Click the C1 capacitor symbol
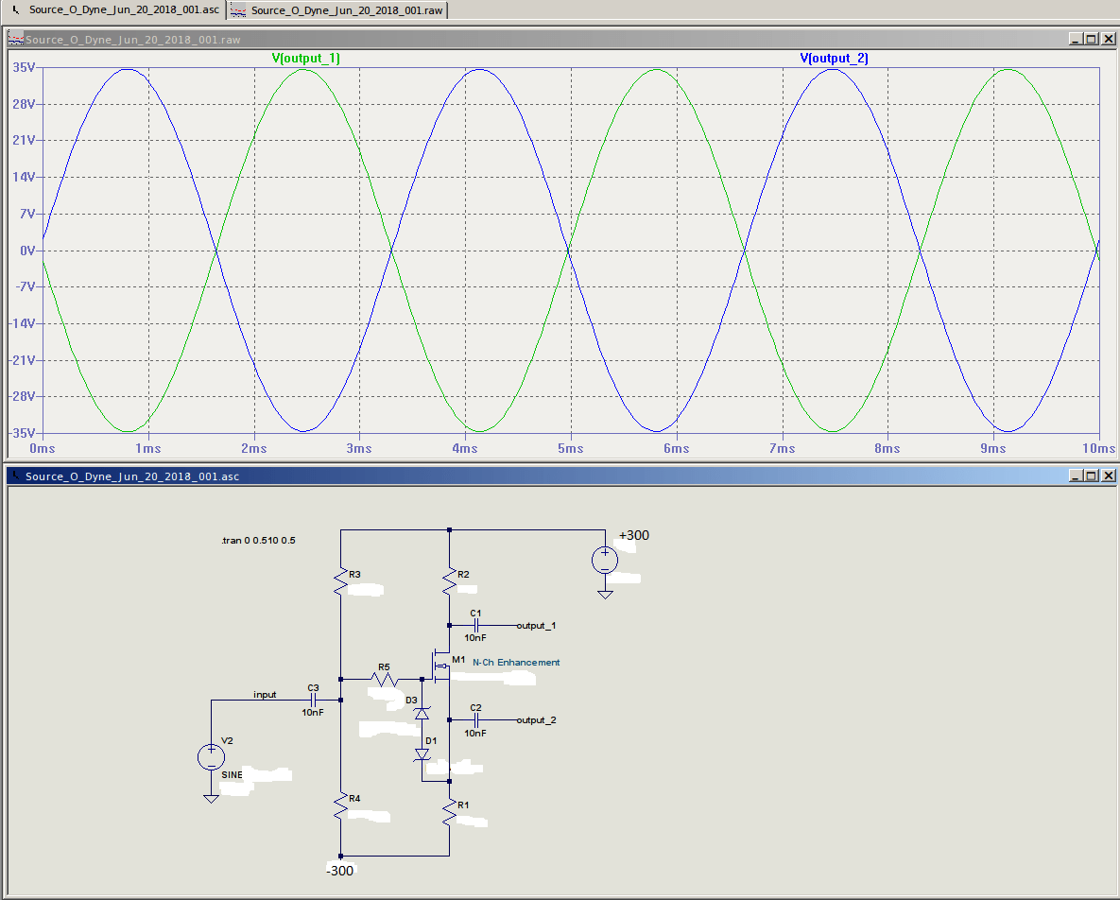The height and width of the screenshot is (900, 1120). [475, 626]
